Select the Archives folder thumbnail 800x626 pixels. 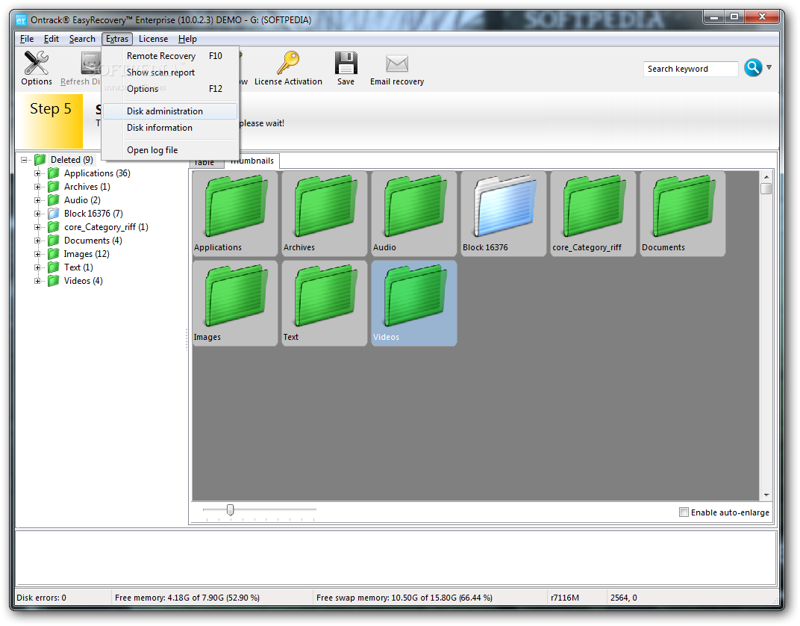[325, 214]
